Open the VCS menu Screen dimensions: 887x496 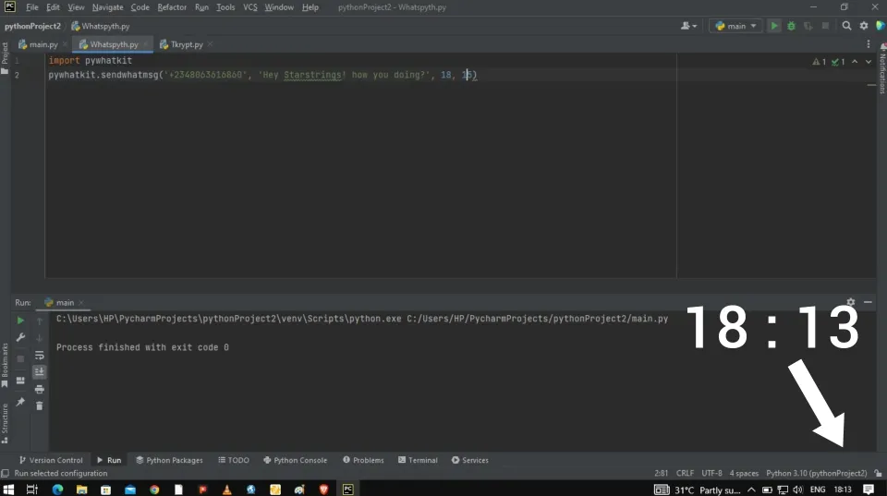coord(250,7)
